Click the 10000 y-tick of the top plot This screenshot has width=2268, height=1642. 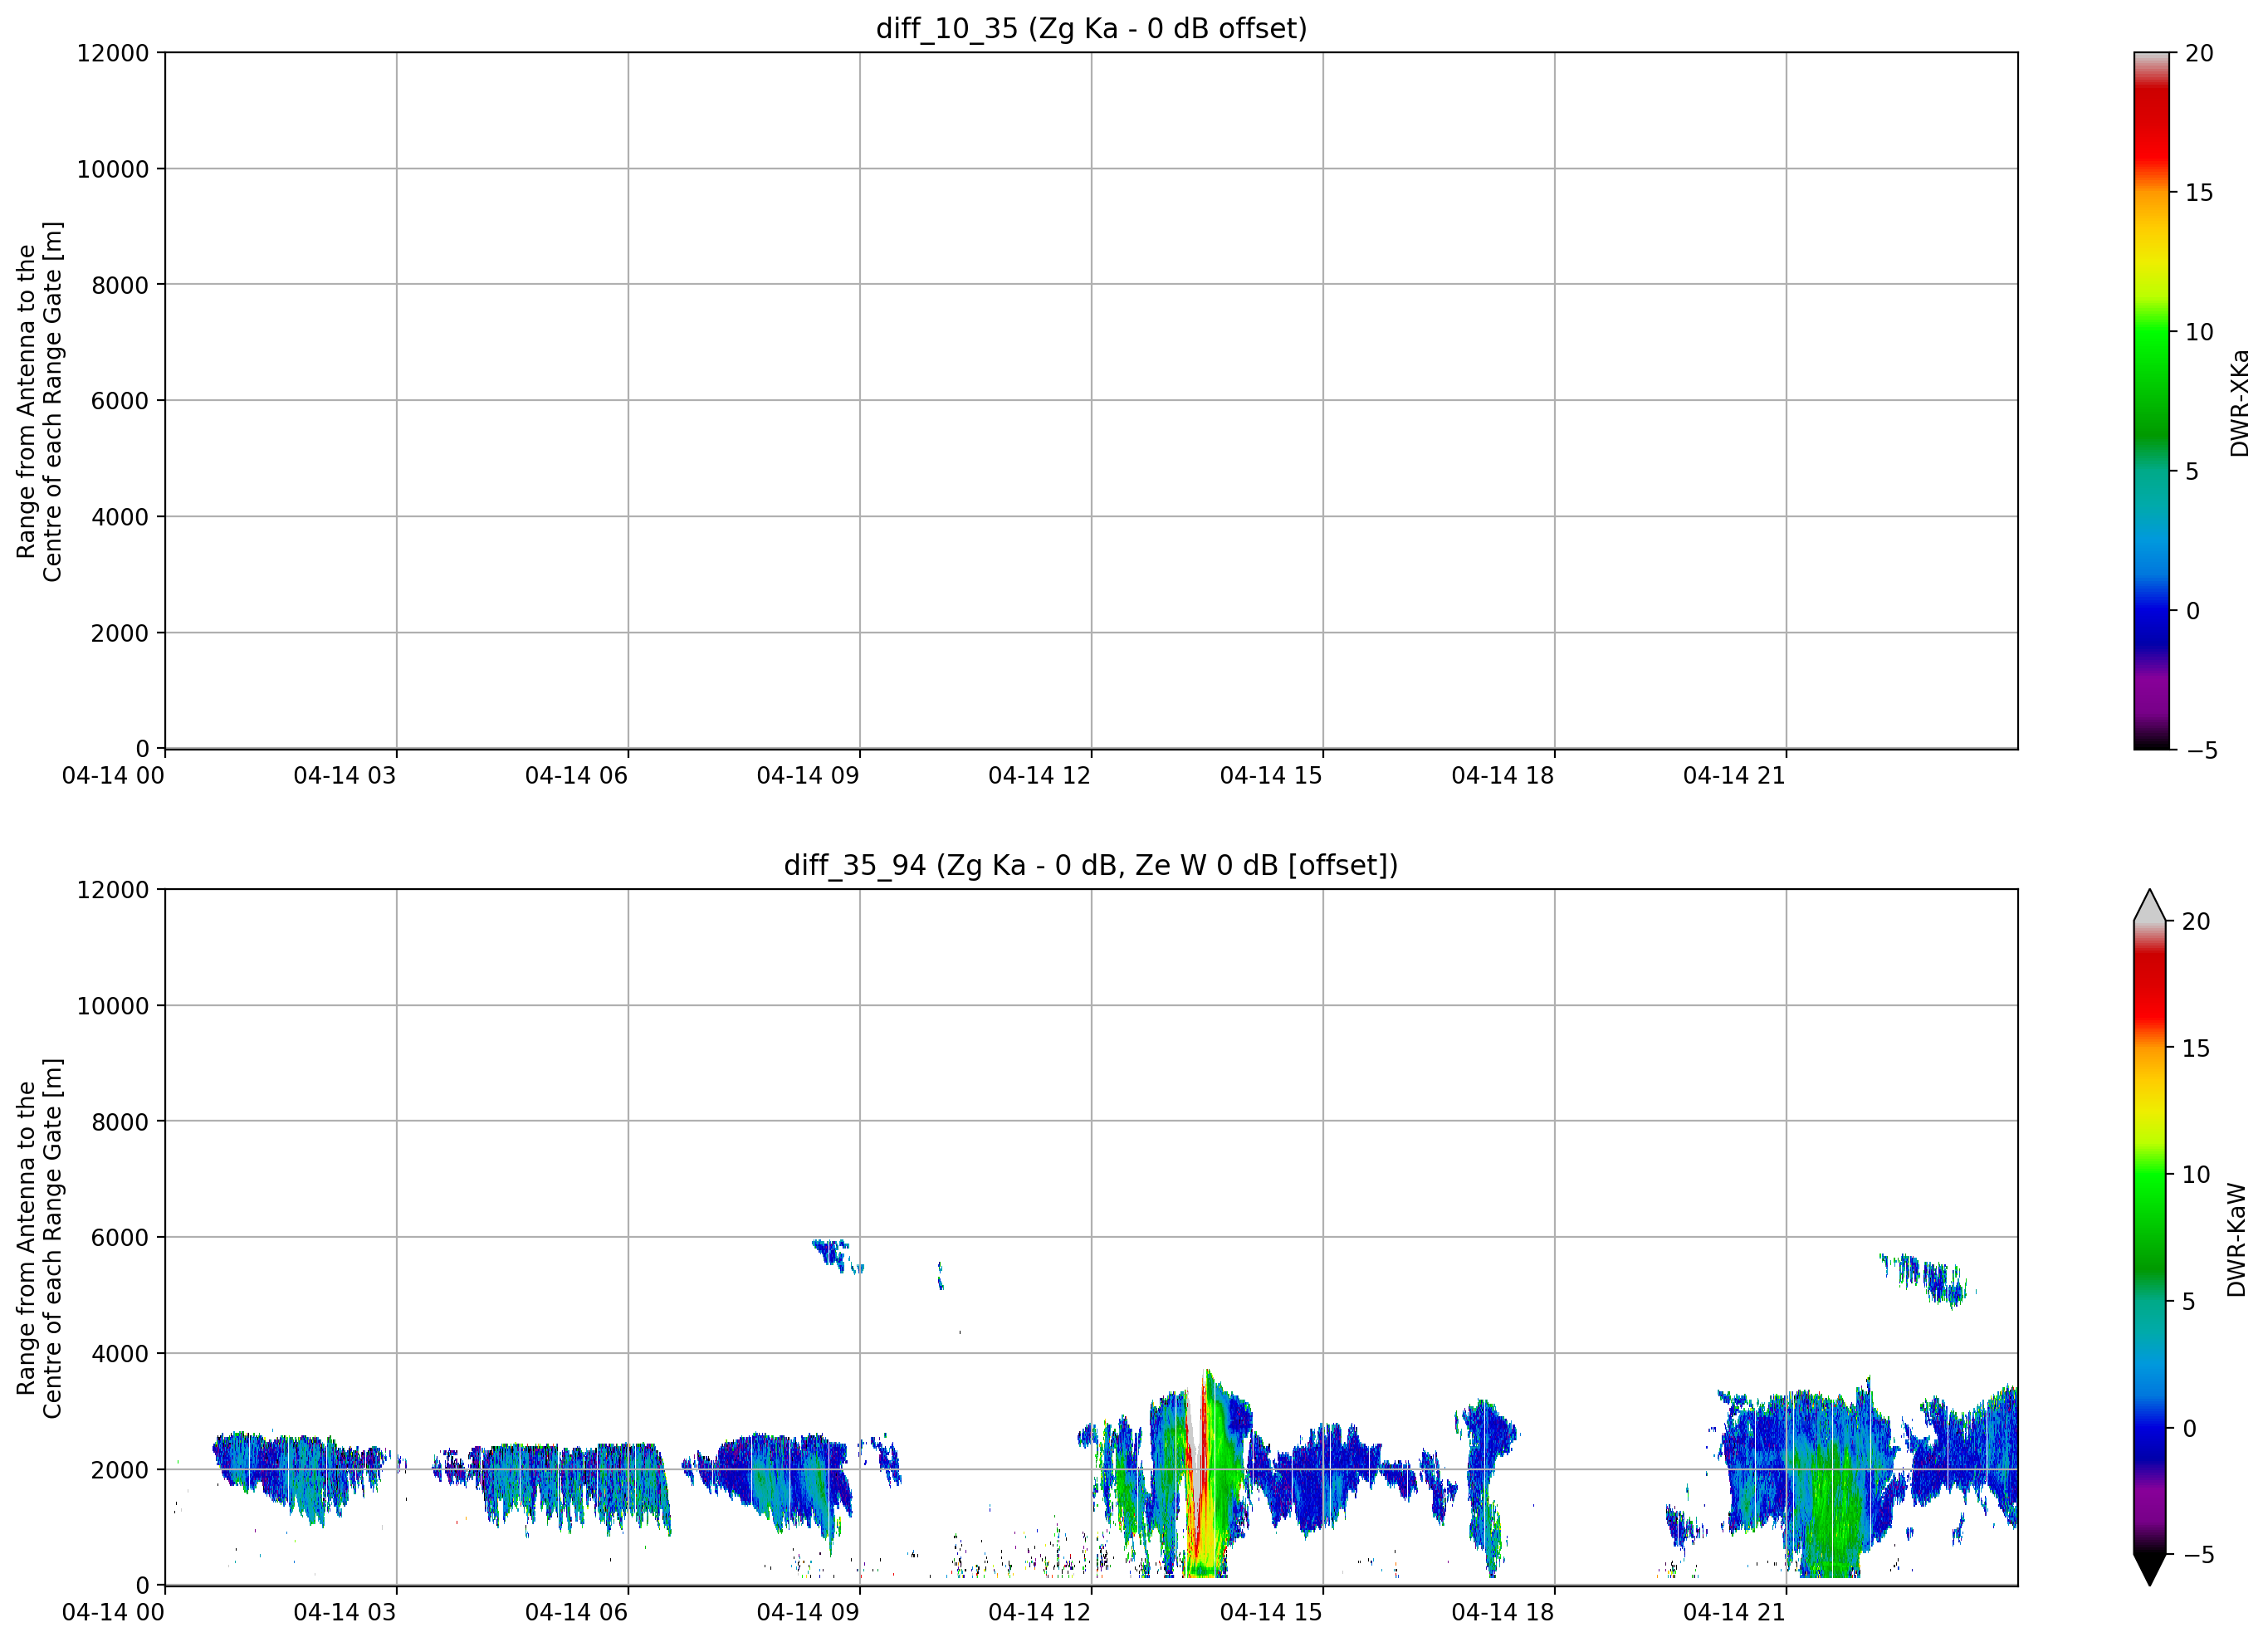click(113, 169)
